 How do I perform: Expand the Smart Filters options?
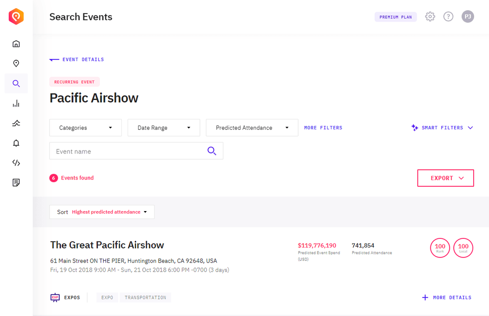click(x=442, y=127)
